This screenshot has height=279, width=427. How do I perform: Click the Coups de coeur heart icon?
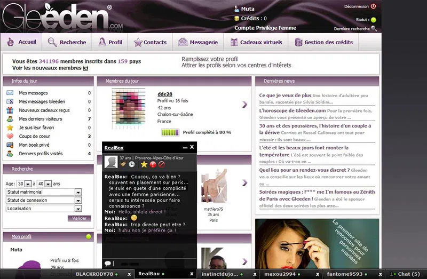point(10,136)
